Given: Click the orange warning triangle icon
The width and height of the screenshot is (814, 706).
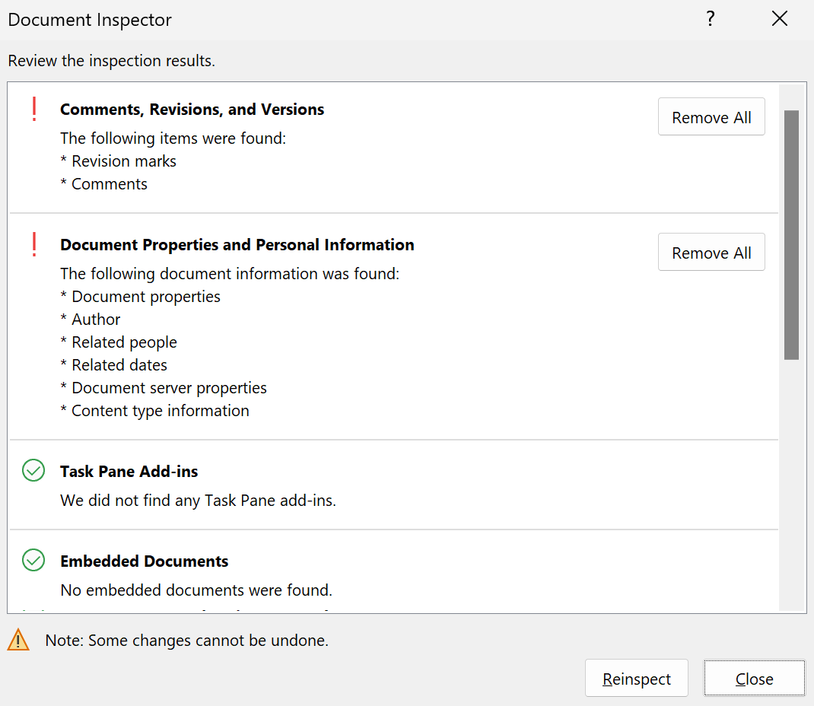Looking at the screenshot, I should (x=18, y=640).
